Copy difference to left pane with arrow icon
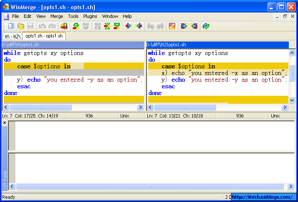The width and height of the screenshot is (298, 202). 139,26
